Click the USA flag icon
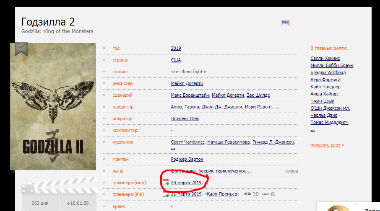The width and height of the screenshot is (380, 211). [x=286, y=23]
